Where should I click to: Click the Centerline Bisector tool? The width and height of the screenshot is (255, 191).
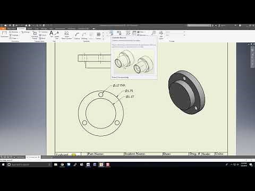111,32
